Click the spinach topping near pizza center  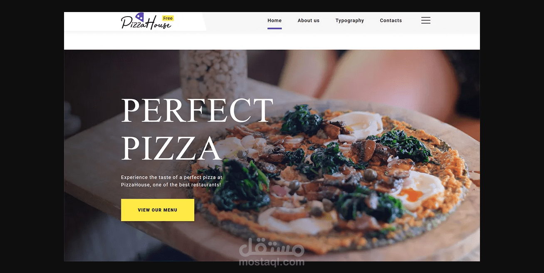[329, 159]
